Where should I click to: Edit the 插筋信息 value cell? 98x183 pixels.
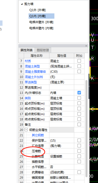pyautogui.click(x=62, y=162)
